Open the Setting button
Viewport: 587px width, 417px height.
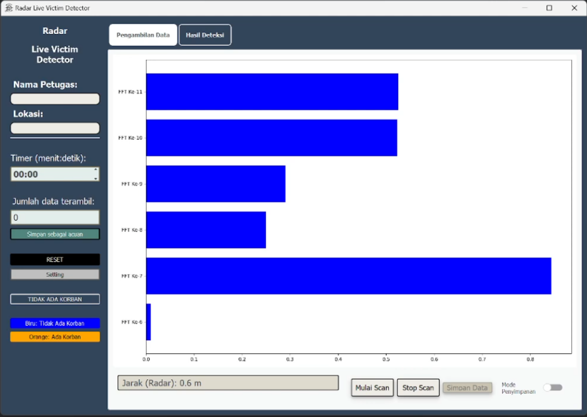55,275
